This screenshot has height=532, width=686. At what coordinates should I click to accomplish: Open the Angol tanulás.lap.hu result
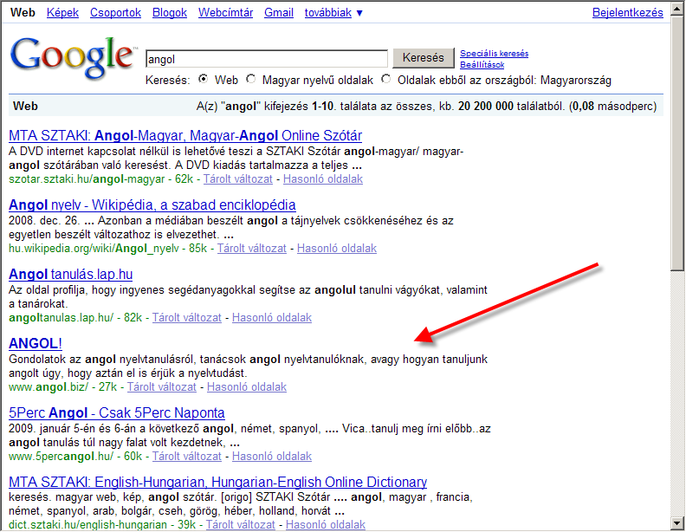tap(70, 275)
